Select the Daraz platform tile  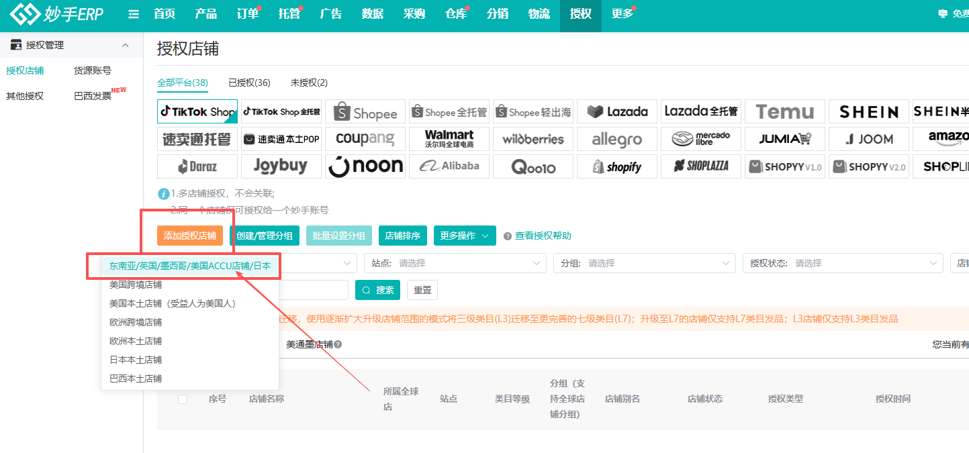point(197,166)
